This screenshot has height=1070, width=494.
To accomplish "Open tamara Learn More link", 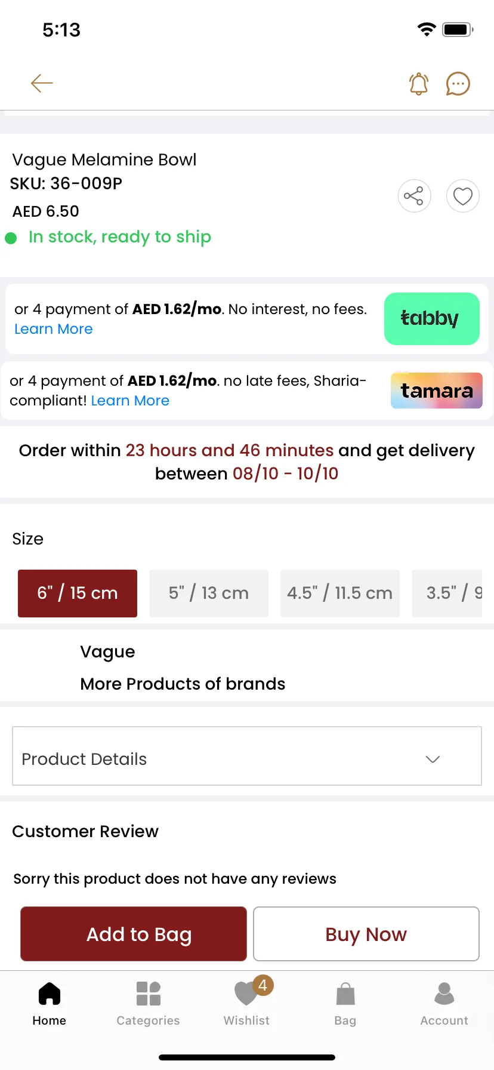I will point(130,401).
